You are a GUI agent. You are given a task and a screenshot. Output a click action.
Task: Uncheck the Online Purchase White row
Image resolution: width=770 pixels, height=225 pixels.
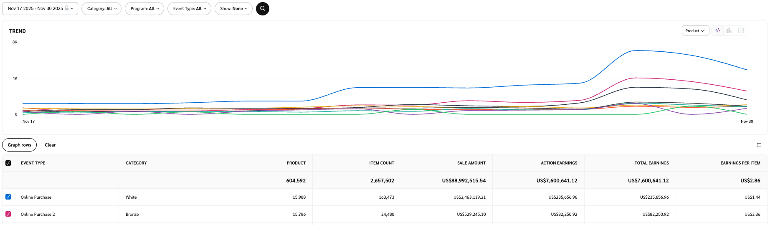click(x=8, y=197)
